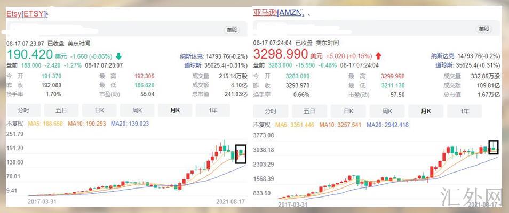The image size is (509, 213).
Task: Click the 纳斯达克 index in the Etsy panel
Action: pyautogui.click(x=213, y=56)
